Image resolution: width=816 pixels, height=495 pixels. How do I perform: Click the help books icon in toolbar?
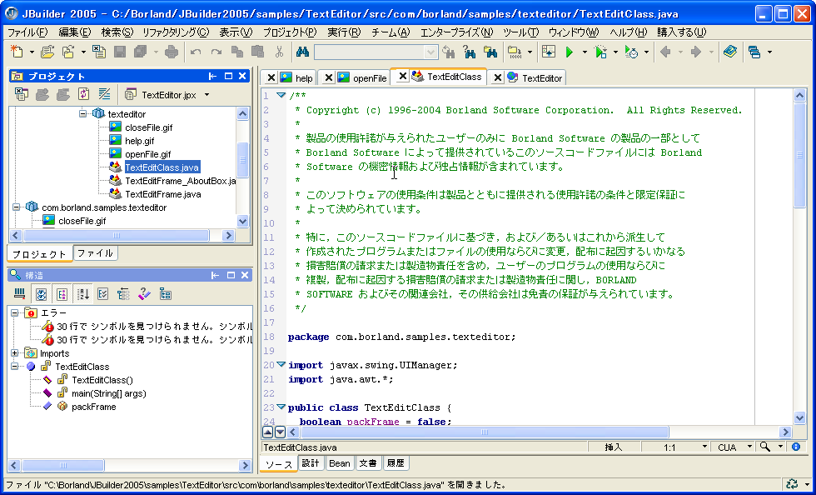coord(730,52)
